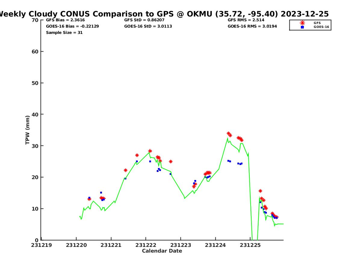Click the y-axis tick label 40
This screenshot has height=270, width=361.
pos(35,114)
